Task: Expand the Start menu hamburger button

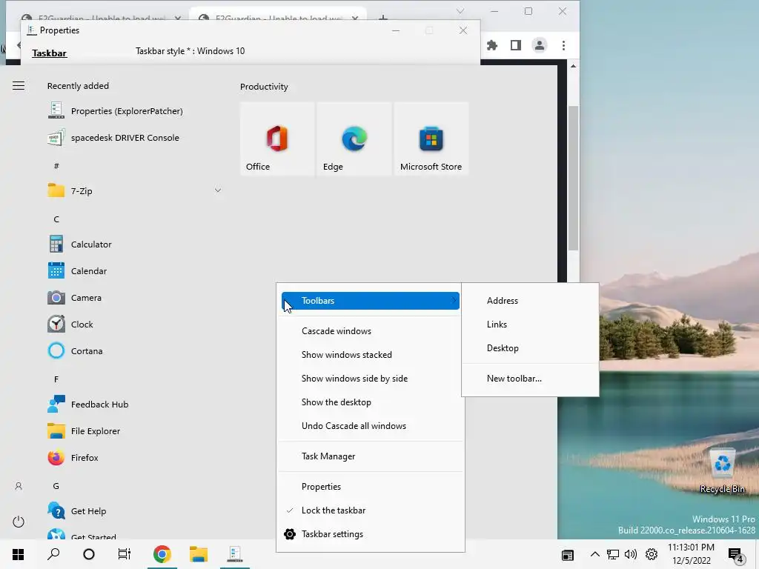Action: point(19,86)
